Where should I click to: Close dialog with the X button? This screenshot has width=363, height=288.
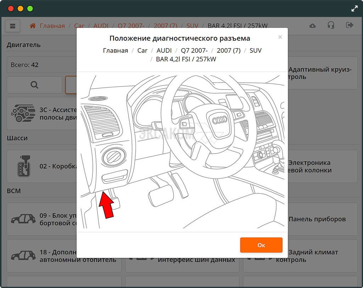(280, 37)
